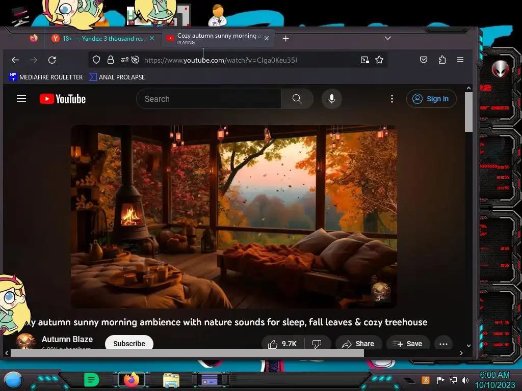Screen dimensions: 522x391
Task: Open picture-in-picture from address bar
Action: (x=365, y=60)
